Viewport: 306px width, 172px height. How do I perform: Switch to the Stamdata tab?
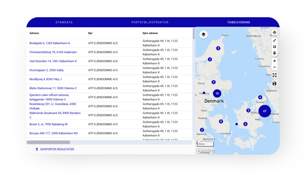pyautogui.click(x=64, y=22)
